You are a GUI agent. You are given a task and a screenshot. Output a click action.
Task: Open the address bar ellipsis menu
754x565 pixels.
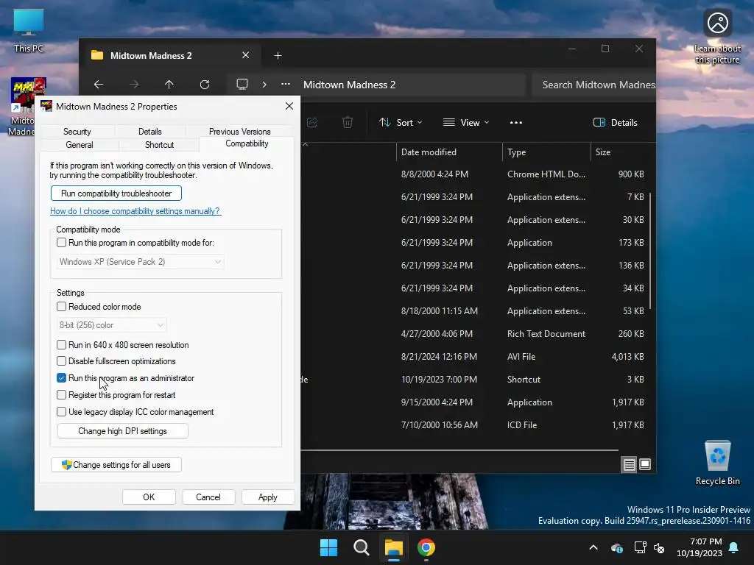click(286, 84)
